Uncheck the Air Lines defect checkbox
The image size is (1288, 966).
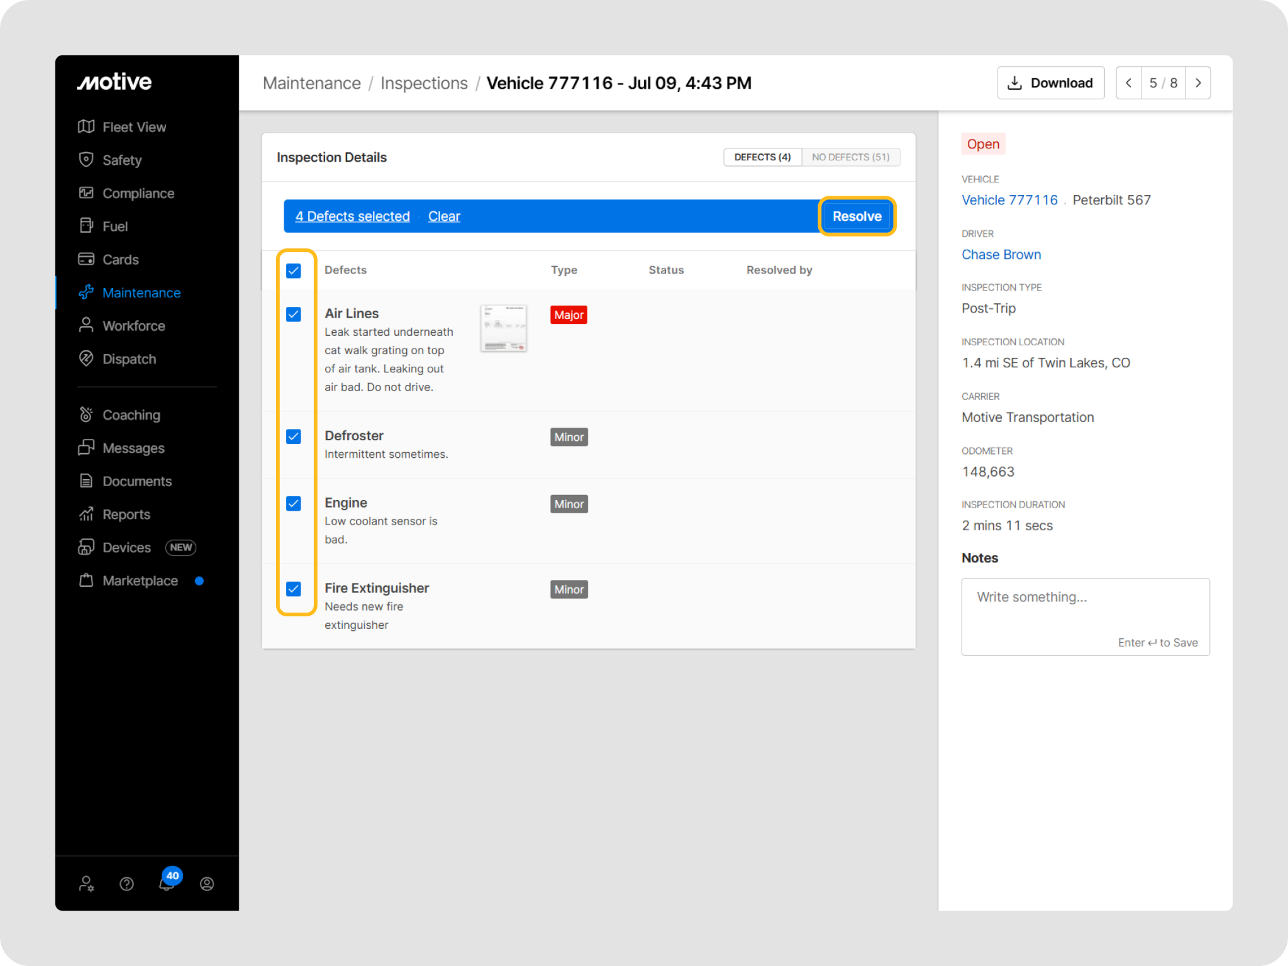(294, 314)
